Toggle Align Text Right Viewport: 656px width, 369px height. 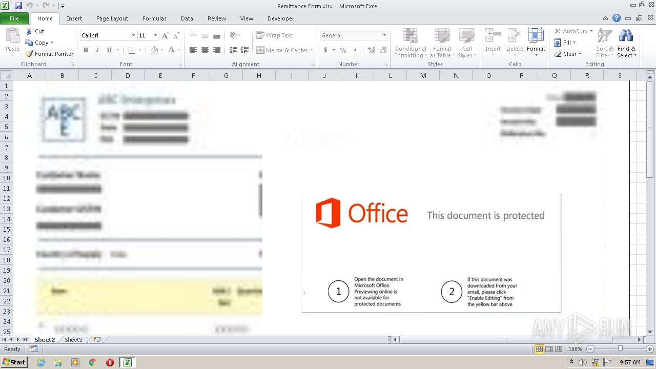217,50
